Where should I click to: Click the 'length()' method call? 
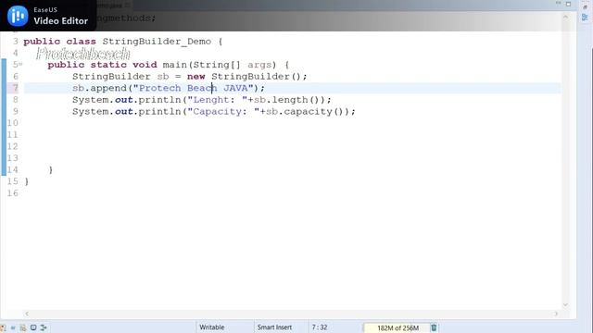click(296, 100)
